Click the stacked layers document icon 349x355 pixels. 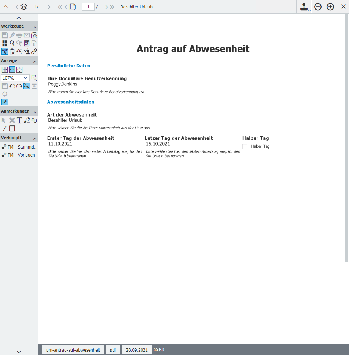click(x=24, y=7)
